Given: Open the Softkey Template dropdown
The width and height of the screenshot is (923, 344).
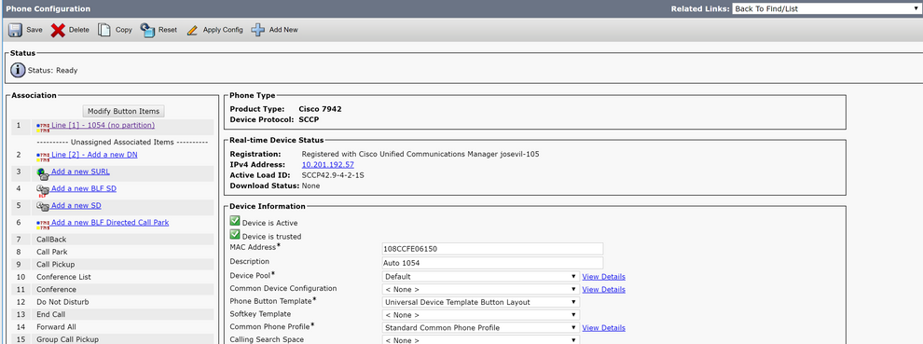Looking at the screenshot, I should point(481,315).
